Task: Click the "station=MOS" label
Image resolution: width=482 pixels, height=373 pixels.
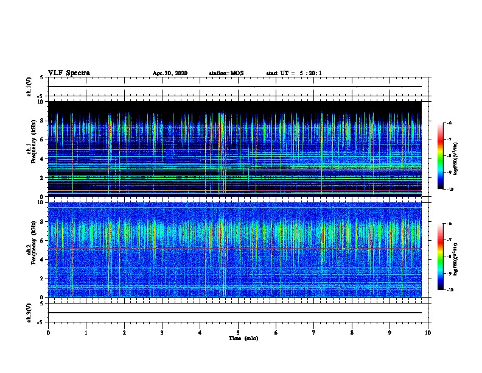Action: tap(226, 73)
